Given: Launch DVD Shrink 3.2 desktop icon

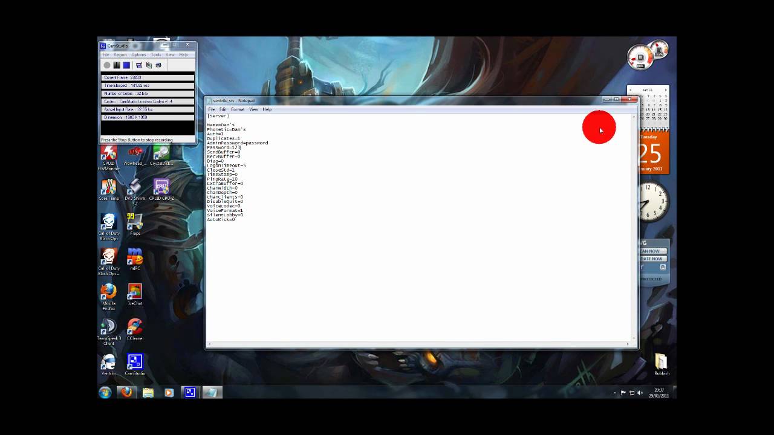Looking at the screenshot, I should 135,193.
